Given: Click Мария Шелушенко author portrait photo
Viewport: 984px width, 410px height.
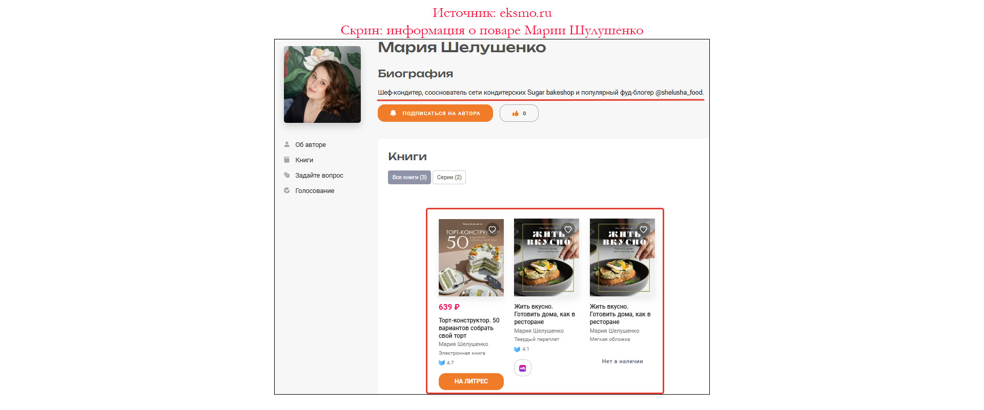Looking at the screenshot, I should (322, 84).
